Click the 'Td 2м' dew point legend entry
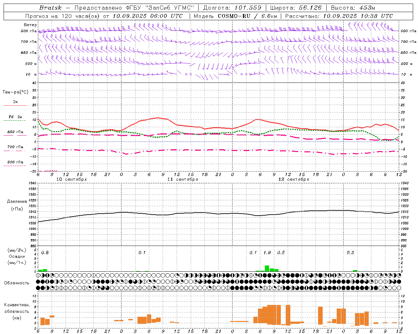The image size is (418, 334). point(15,117)
